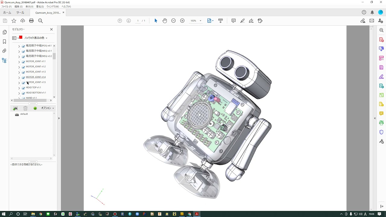The image size is (386, 217).
Task: Expand 電池端子中継(POS) v4:1 node
Action: (x=19, y=46)
